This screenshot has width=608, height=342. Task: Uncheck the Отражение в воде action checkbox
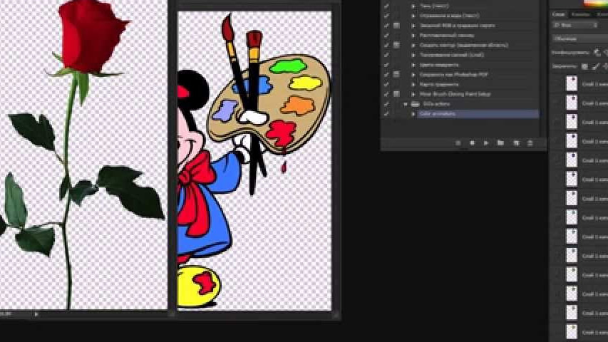386,16
